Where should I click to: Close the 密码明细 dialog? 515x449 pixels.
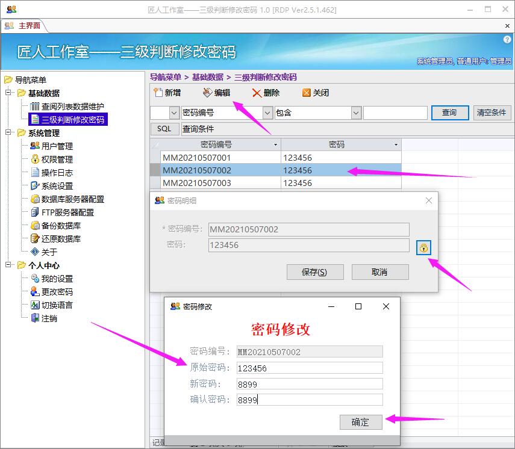pyautogui.click(x=429, y=200)
